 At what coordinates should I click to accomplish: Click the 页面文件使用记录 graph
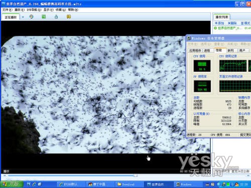(235, 86)
